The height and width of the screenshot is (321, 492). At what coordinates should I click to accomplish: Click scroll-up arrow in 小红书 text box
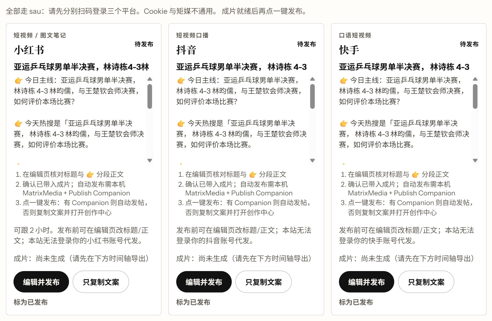(x=150, y=79)
